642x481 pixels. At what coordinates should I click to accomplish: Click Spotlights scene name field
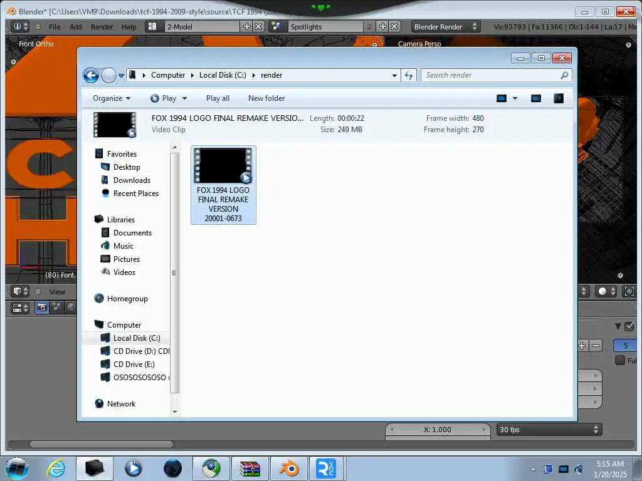(325, 26)
